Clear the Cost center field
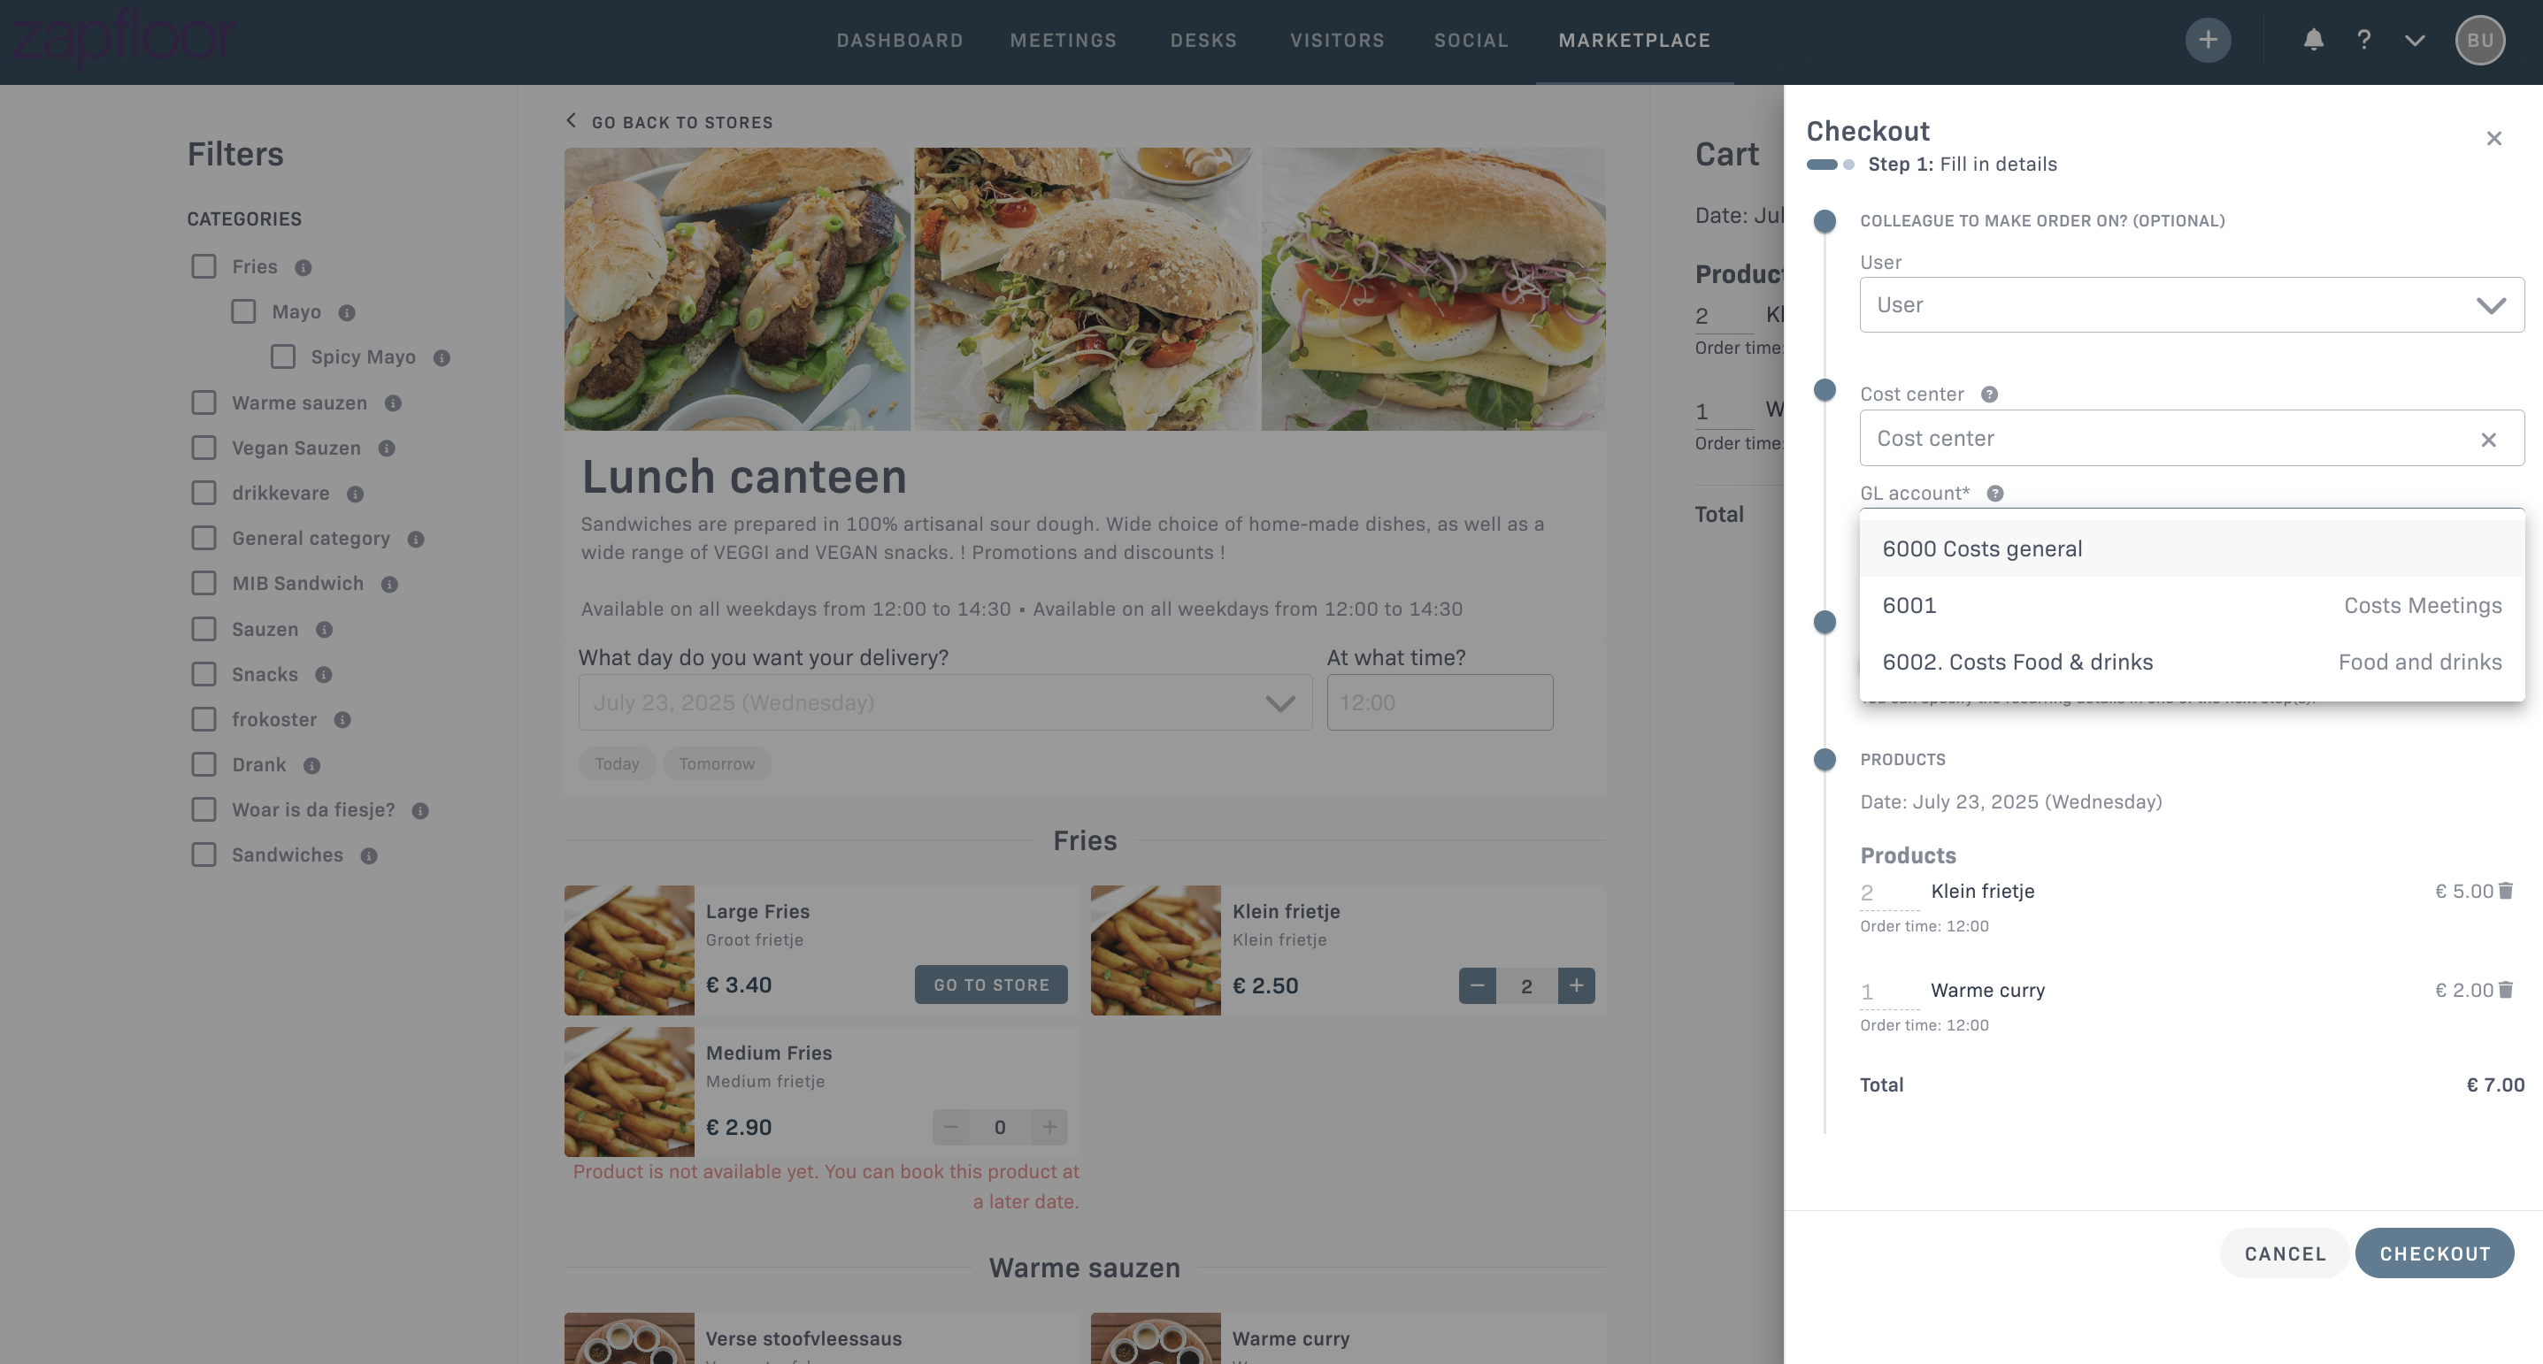The width and height of the screenshot is (2543, 1364). (2489, 440)
